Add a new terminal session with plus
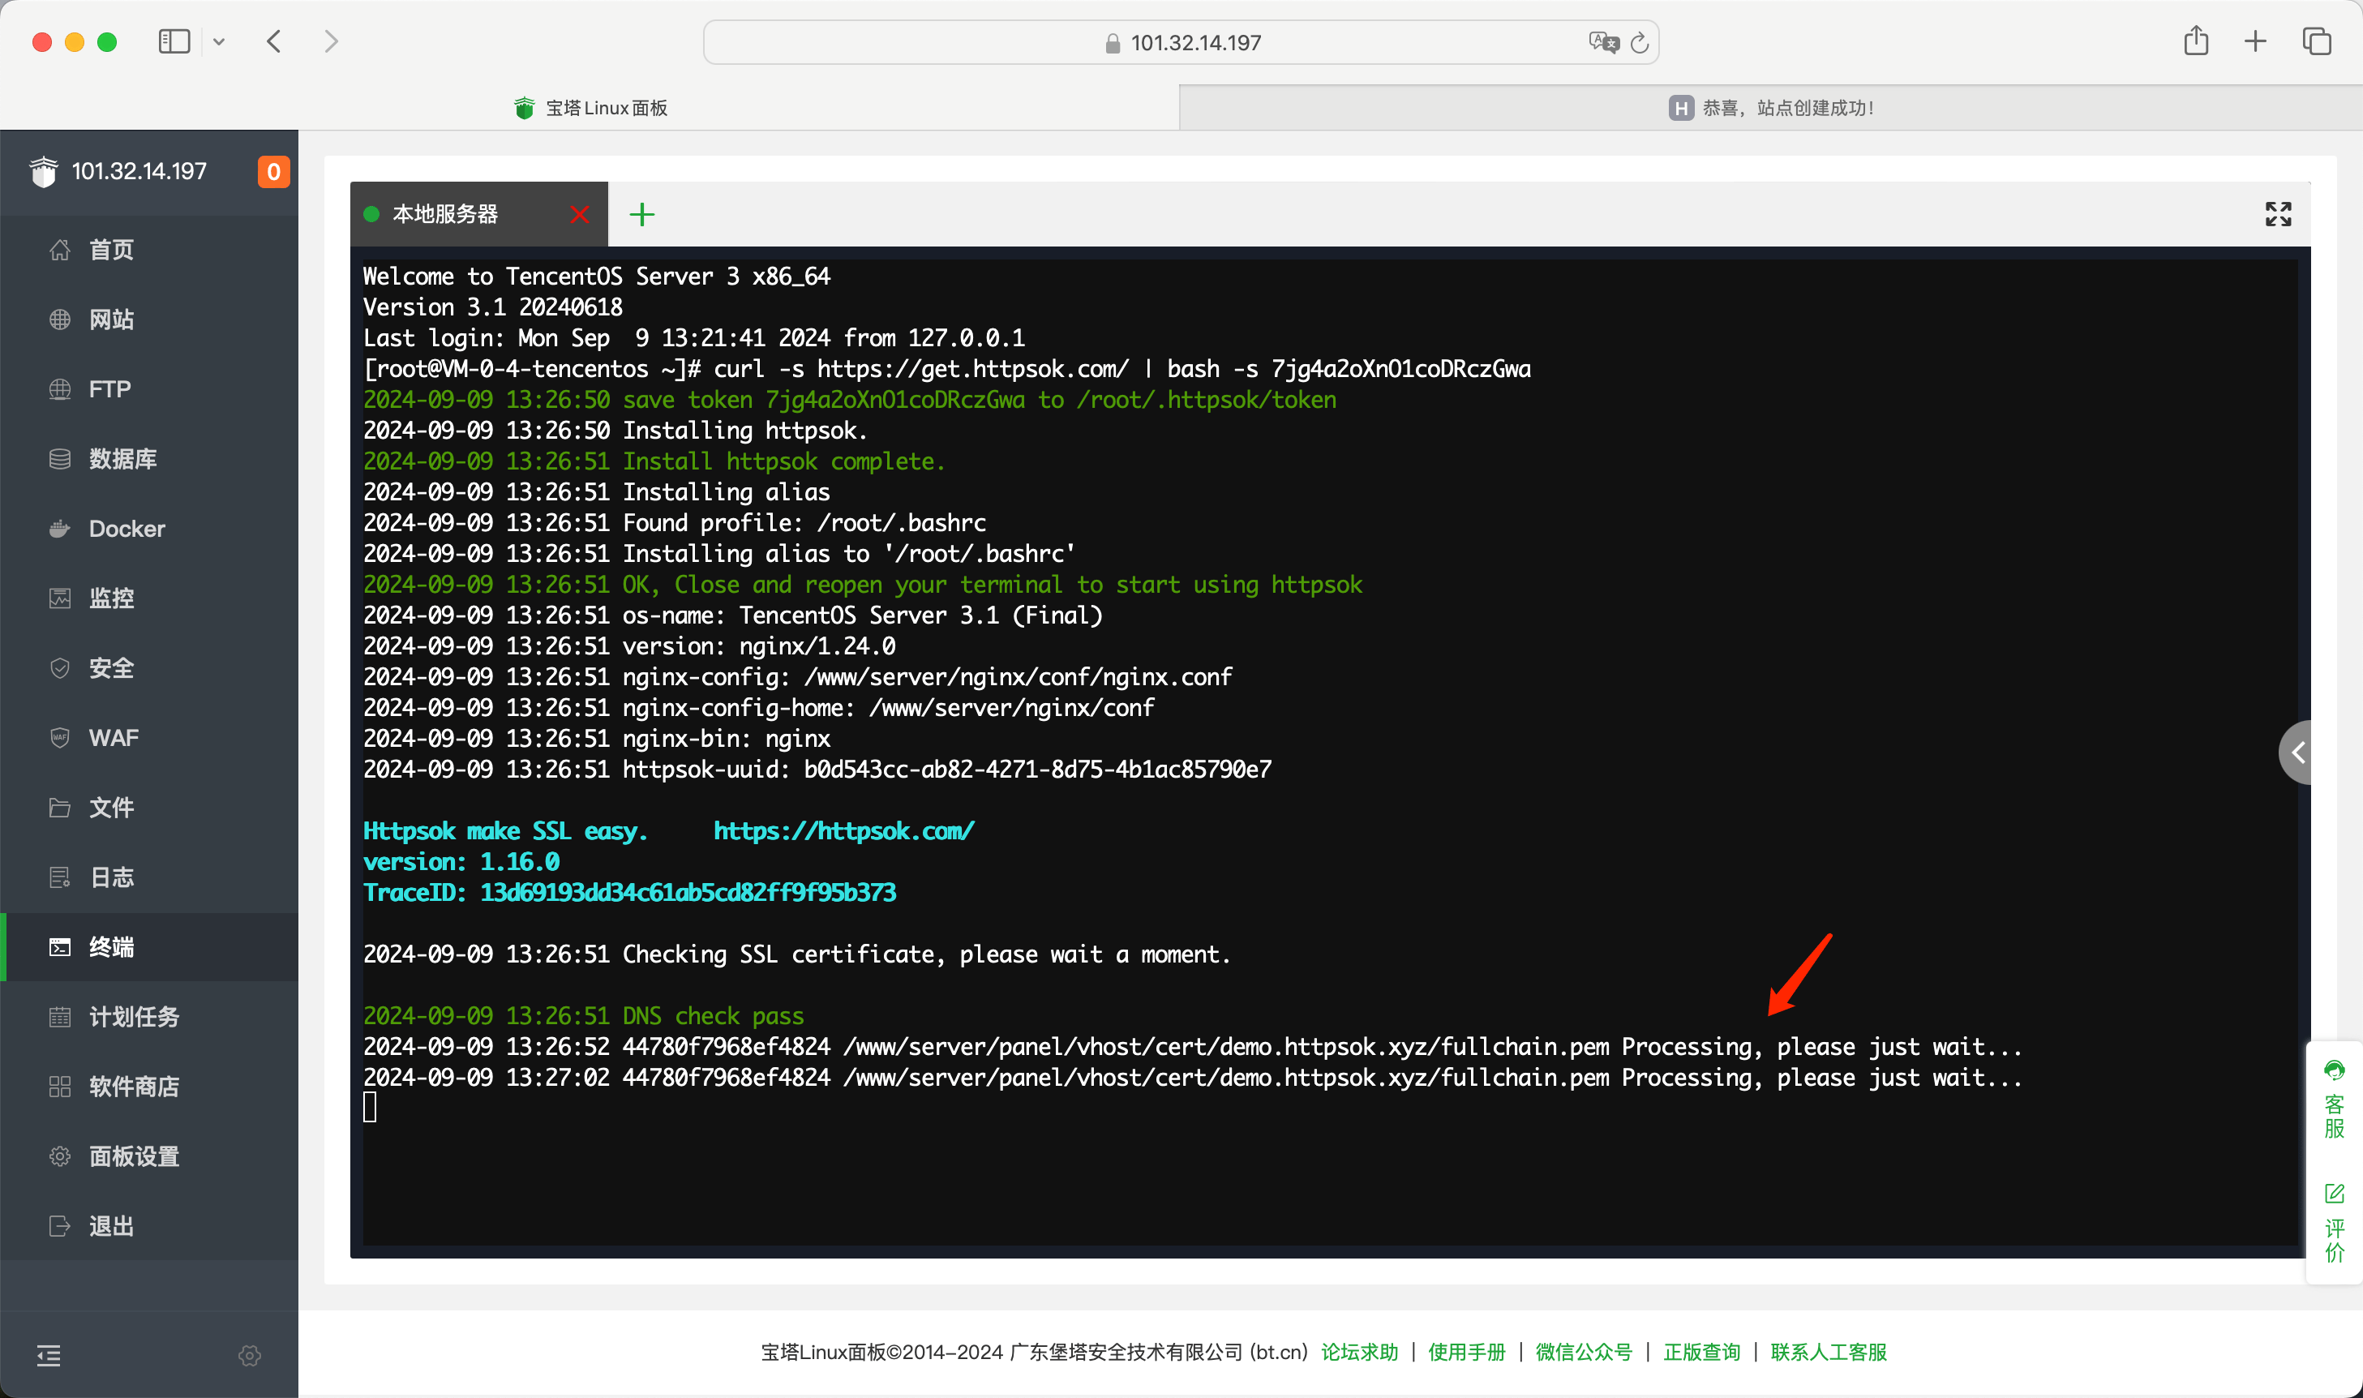This screenshot has width=2363, height=1398. 642,215
